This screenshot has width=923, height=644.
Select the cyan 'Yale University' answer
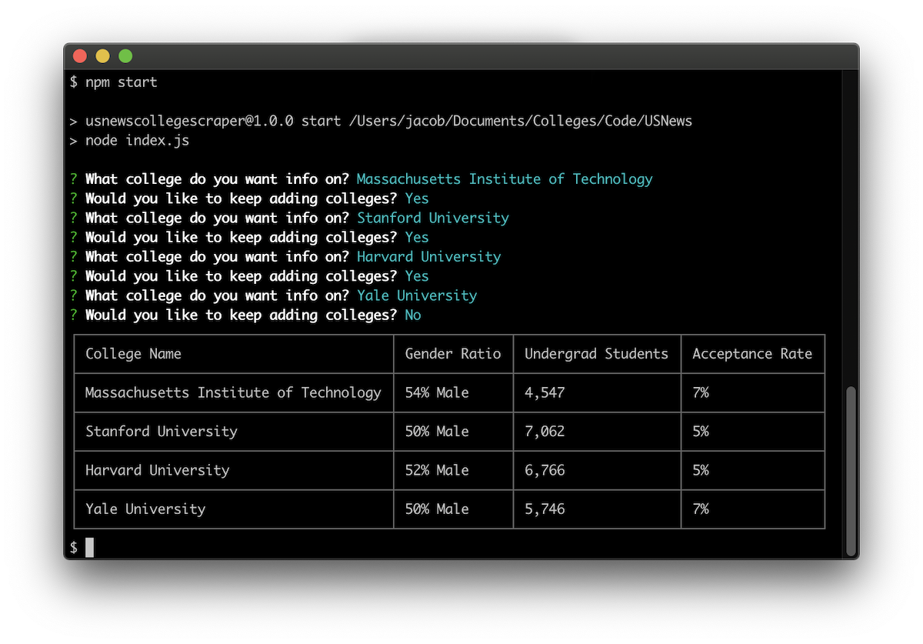(417, 295)
